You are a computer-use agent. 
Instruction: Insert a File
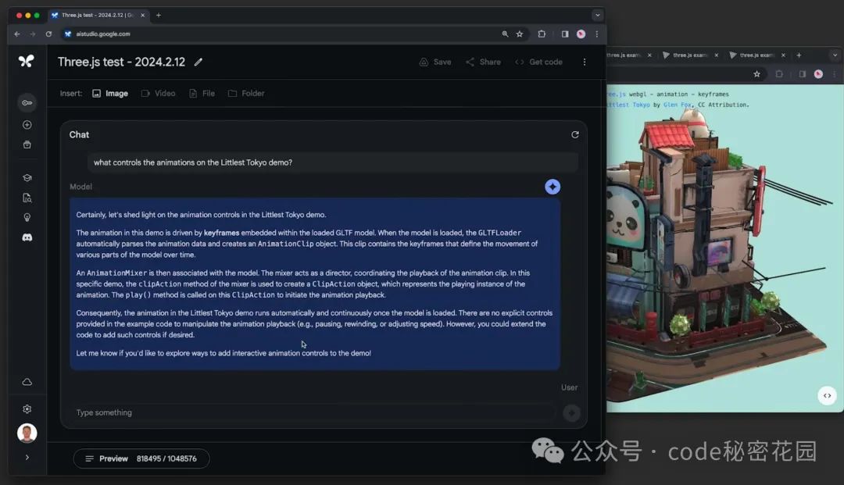[202, 94]
